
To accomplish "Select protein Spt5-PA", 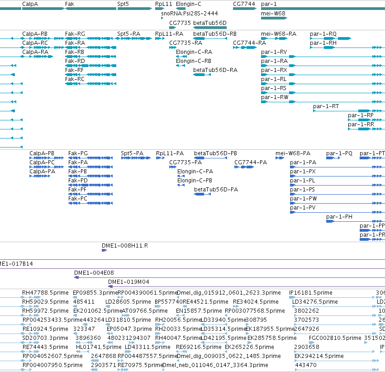I will pyautogui.click(x=136, y=158).
